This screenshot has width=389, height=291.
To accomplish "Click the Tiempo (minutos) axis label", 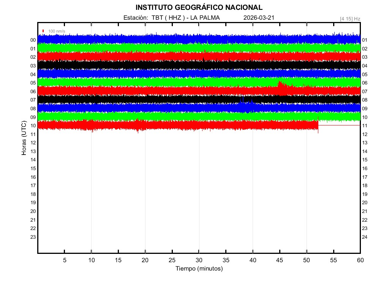I will tap(199, 269).
